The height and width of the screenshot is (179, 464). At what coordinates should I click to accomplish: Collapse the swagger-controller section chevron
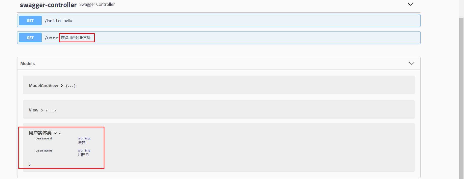click(410, 4)
